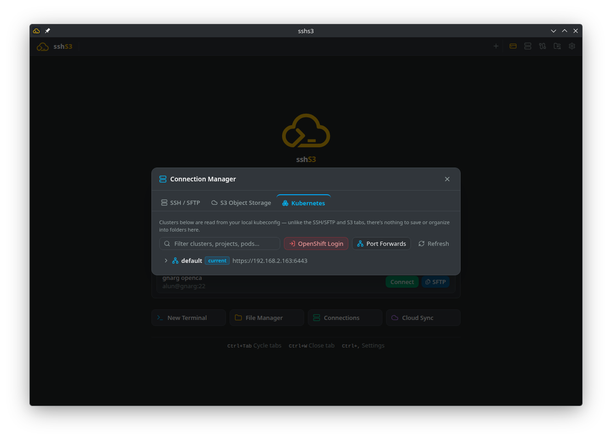
Task: Click the cluster URL https://192.168.2.163:6443
Action: 270,261
